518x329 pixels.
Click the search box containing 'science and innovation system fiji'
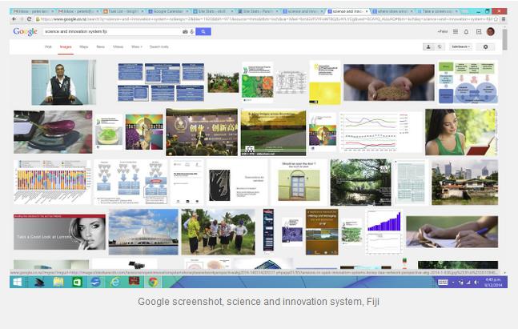(x=112, y=31)
